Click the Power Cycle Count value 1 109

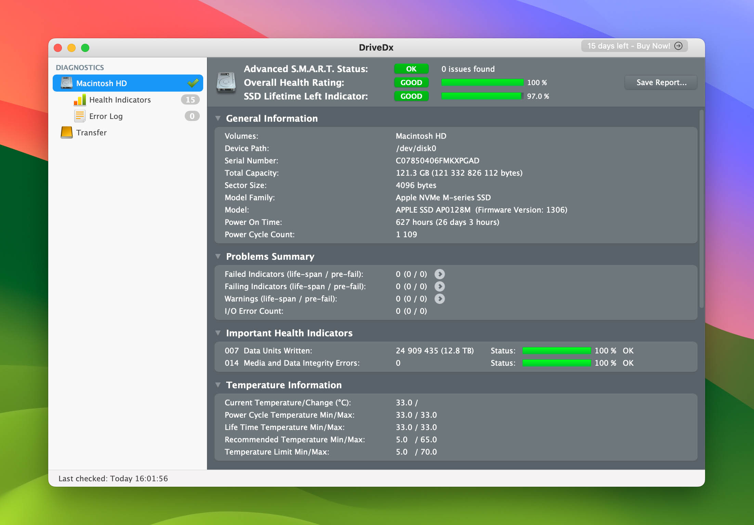coord(406,234)
